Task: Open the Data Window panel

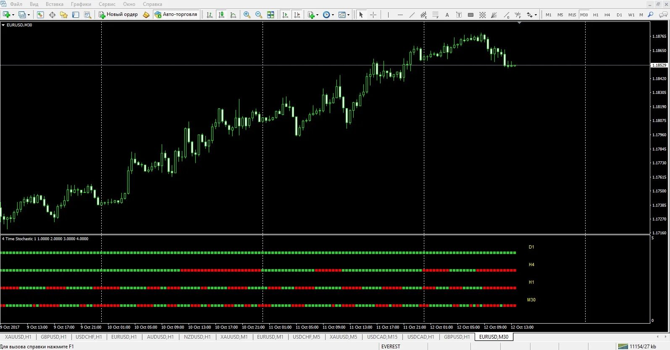Action: click(x=52, y=15)
